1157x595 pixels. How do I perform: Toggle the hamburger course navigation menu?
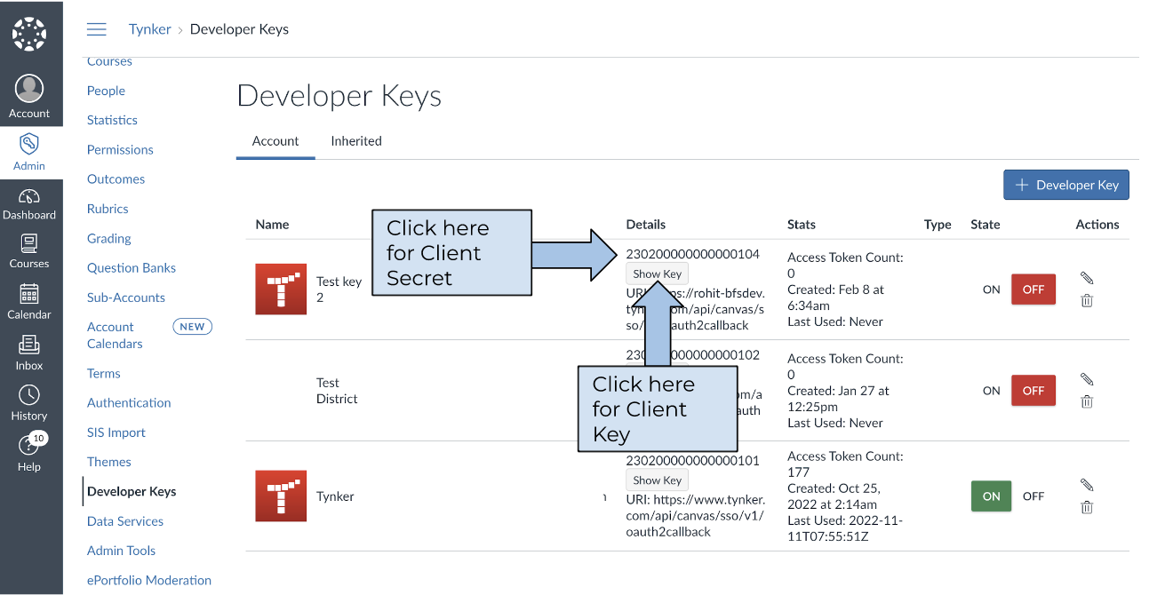click(x=96, y=29)
